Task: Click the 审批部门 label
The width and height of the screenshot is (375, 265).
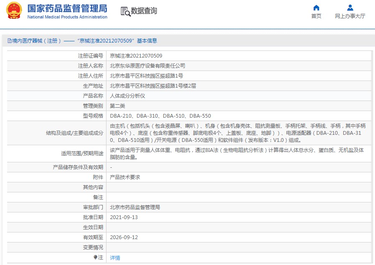Action: (x=93, y=207)
